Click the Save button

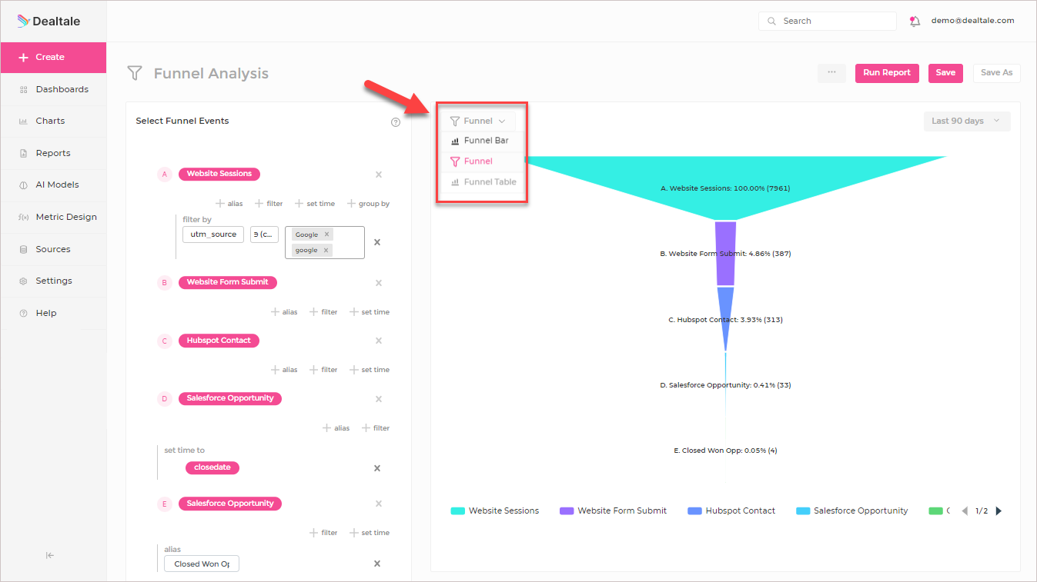pos(945,72)
